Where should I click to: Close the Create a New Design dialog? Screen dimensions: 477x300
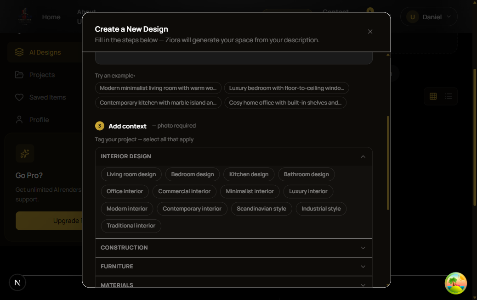click(370, 32)
